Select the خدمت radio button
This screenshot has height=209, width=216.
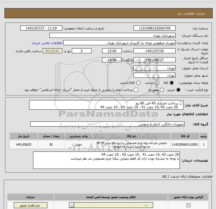click(x=157, y=83)
